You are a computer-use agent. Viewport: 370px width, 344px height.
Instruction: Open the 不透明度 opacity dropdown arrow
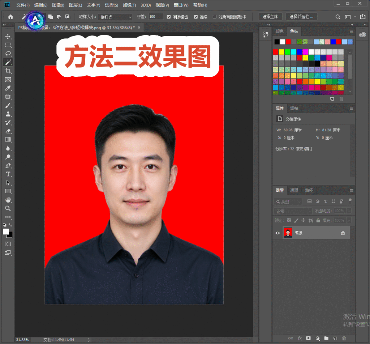click(349, 211)
